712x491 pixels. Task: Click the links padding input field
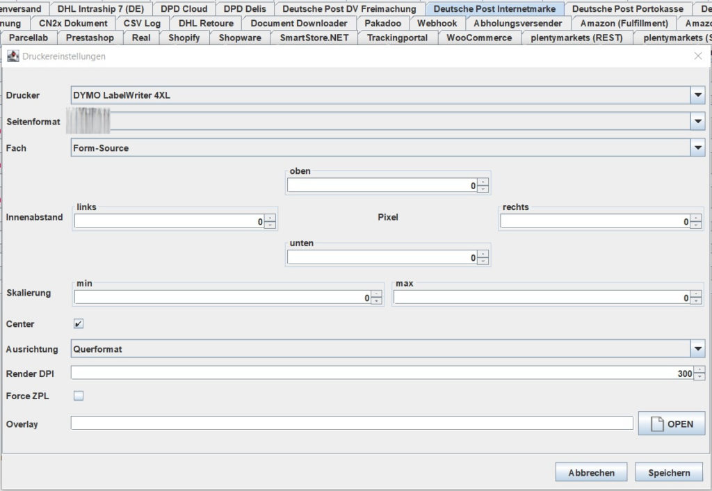pos(170,221)
